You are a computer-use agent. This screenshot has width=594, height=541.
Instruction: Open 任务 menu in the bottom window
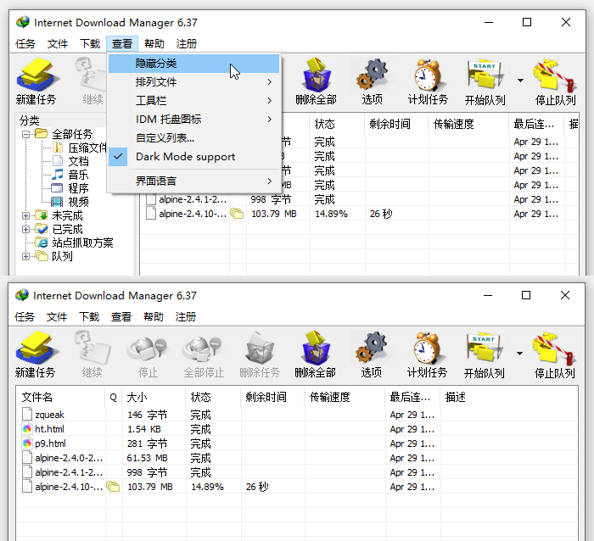25,317
